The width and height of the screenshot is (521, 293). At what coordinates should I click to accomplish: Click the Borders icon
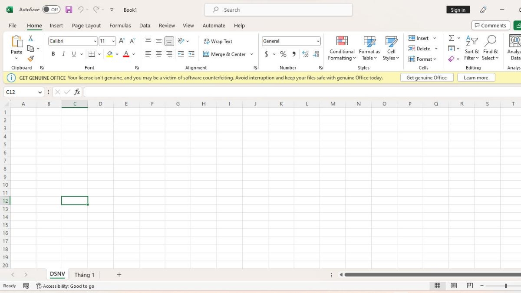(92, 54)
